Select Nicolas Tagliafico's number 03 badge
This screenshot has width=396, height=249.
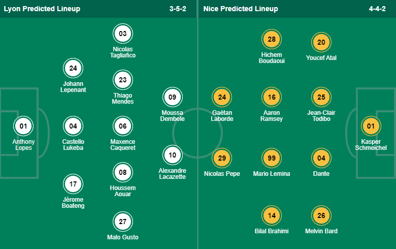pyautogui.click(x=122, y=34)
